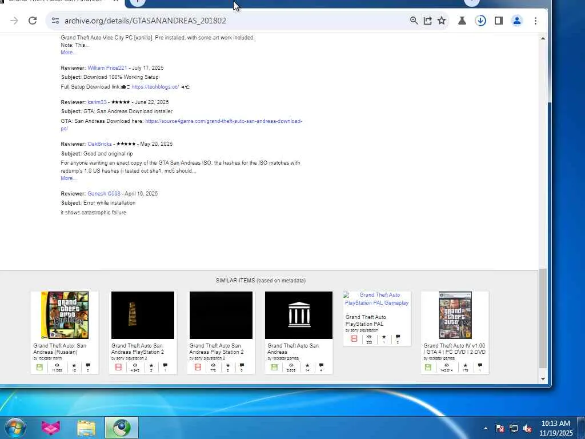Share this page via the share icon

427,21
